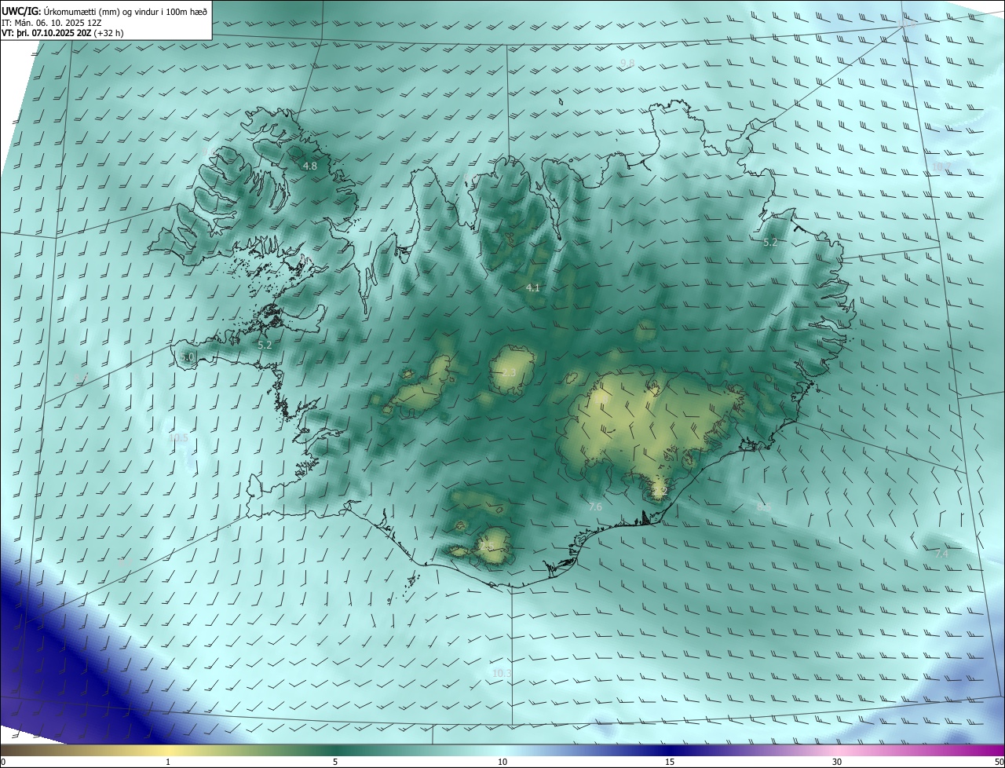Screen dimensions: 1005x768
Task: Click the faint 9.8 value on the map
Action: point(627,63)
